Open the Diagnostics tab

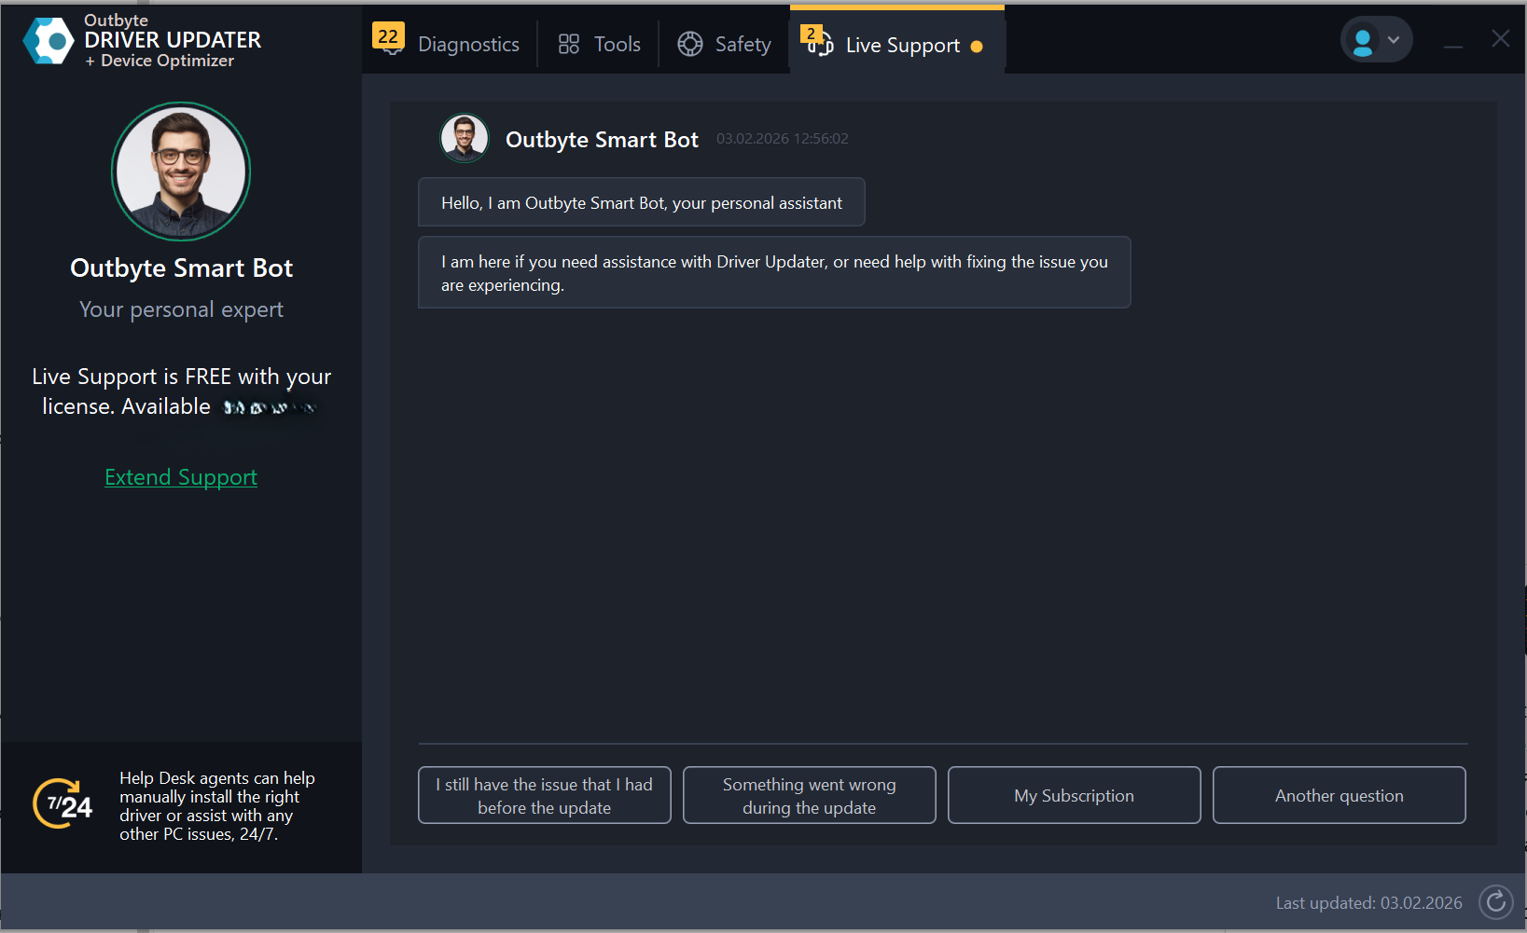468,45
